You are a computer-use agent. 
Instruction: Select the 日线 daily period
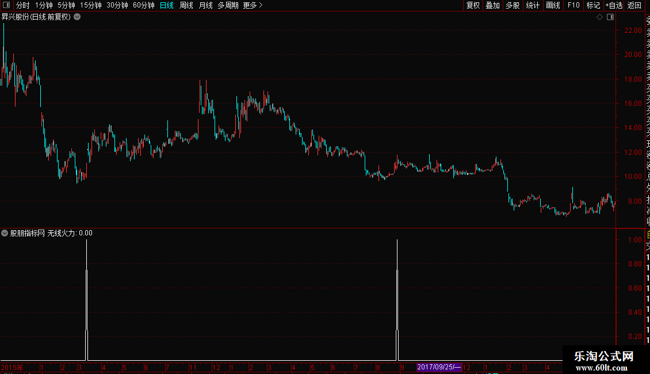[x=167, y=5]
